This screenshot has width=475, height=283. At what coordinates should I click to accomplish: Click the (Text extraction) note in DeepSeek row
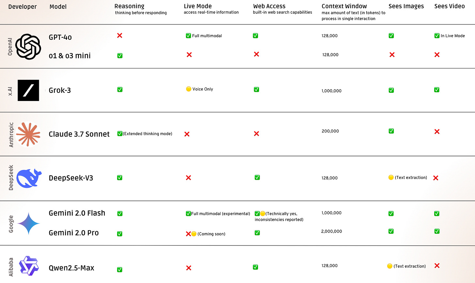[411, 177]
